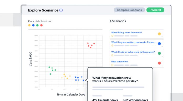The height and width of the screenshot is (101, 183).
Task: Expand the excavation crew overtime scenario chevron
Action: [162, 47]
